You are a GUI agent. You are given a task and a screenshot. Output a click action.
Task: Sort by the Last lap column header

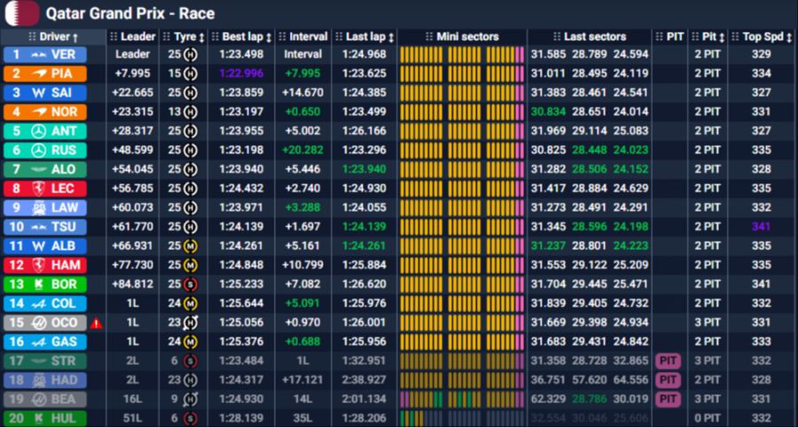click(364, 37)
